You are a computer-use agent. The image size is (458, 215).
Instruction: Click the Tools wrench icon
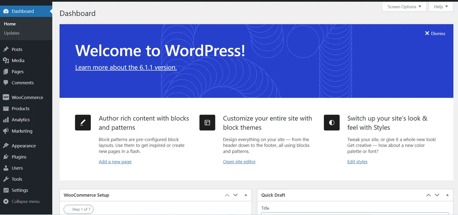(6, 179)
